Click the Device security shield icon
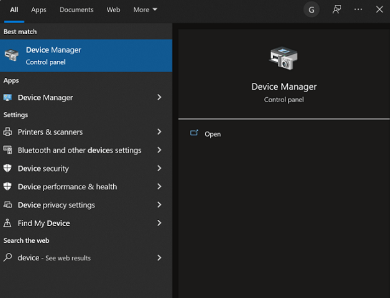The image size is (390, 298). [8, 169]
